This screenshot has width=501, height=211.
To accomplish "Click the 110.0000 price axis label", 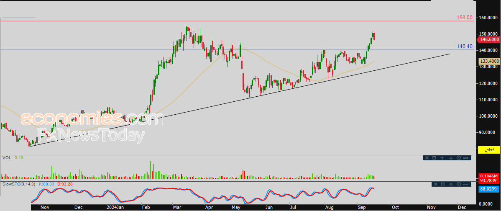I will point(489,100).
